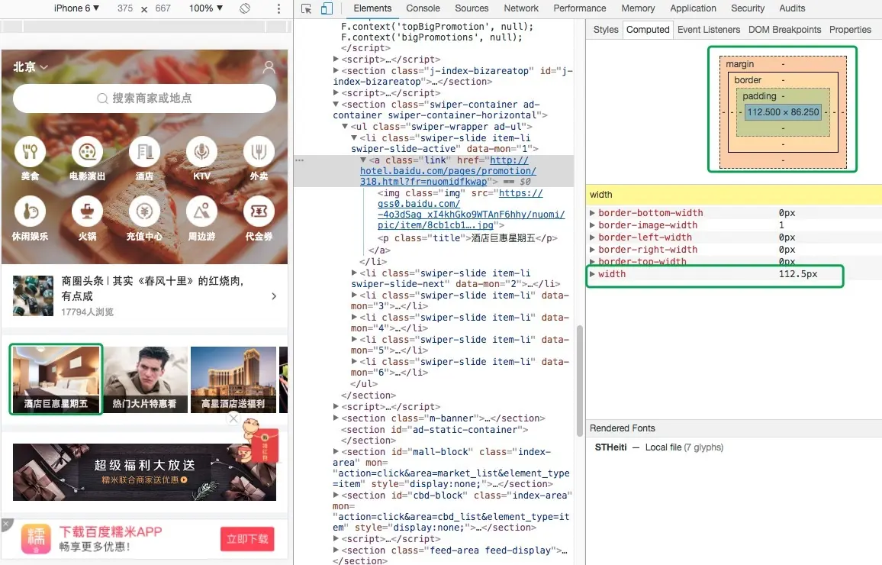
Task: Open the 商圈头条 article thumbnail
Action: pyautogui.click(x=33, y=295)
